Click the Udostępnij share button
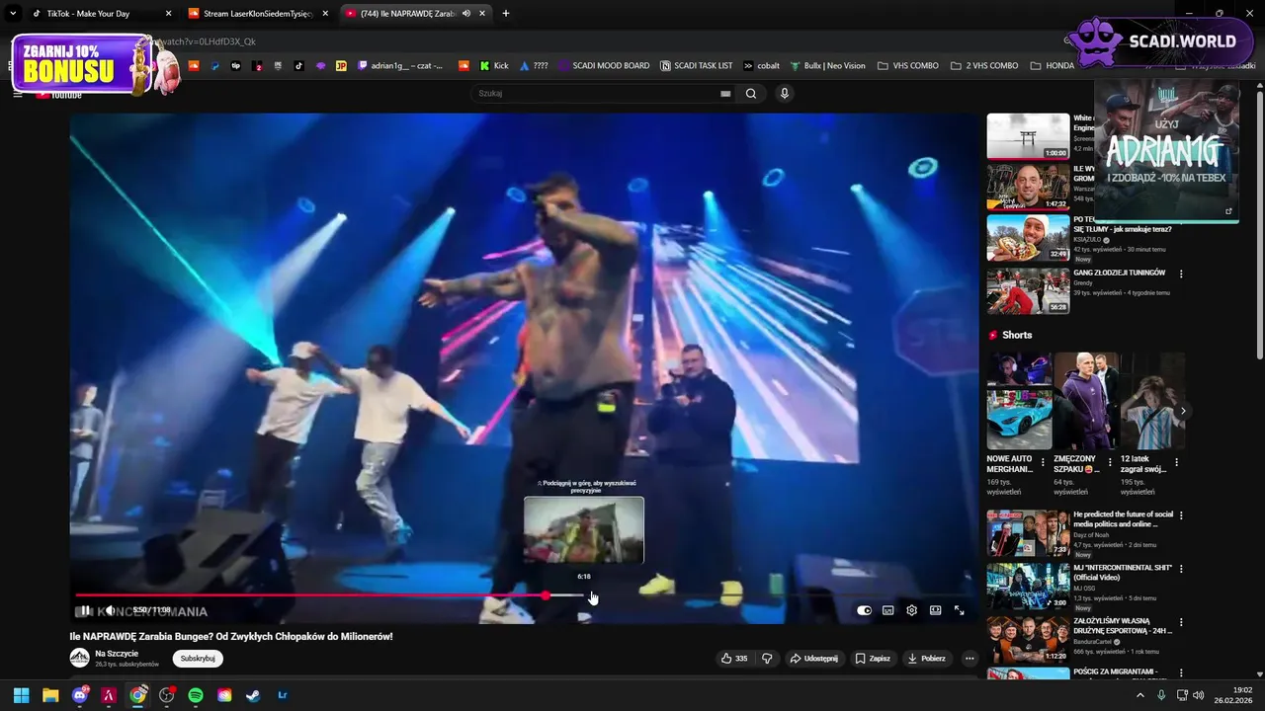The image size is (1265, 711). click(814, 659)
